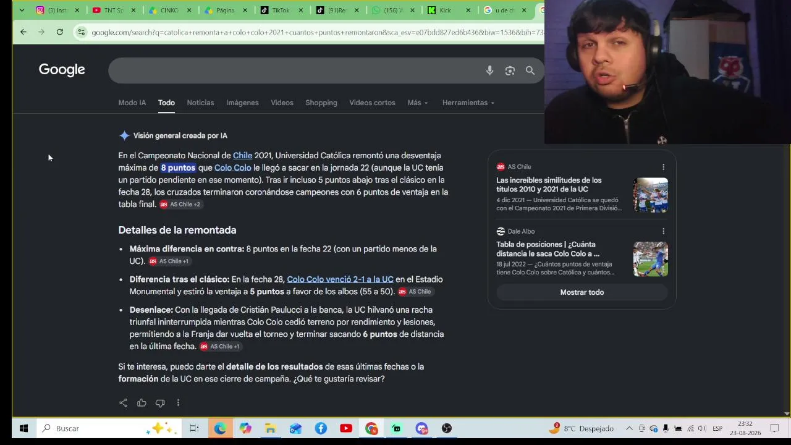The width and height of the screenshot is (791, 445).
Task: Open the weather widget 8°C Despejado
Action: pyautogui.click(x=582, y=428)
